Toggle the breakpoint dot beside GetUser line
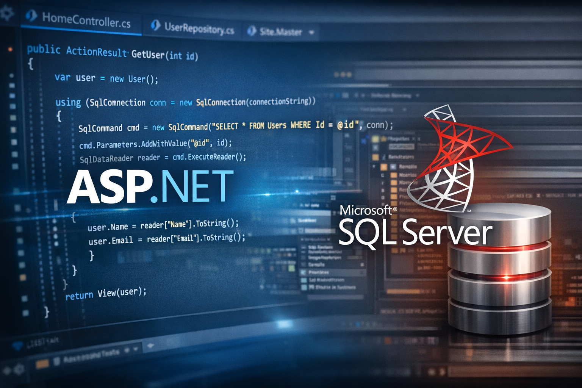Image resolution: width=582 pixels, height=388 pixels. point(10,49)
